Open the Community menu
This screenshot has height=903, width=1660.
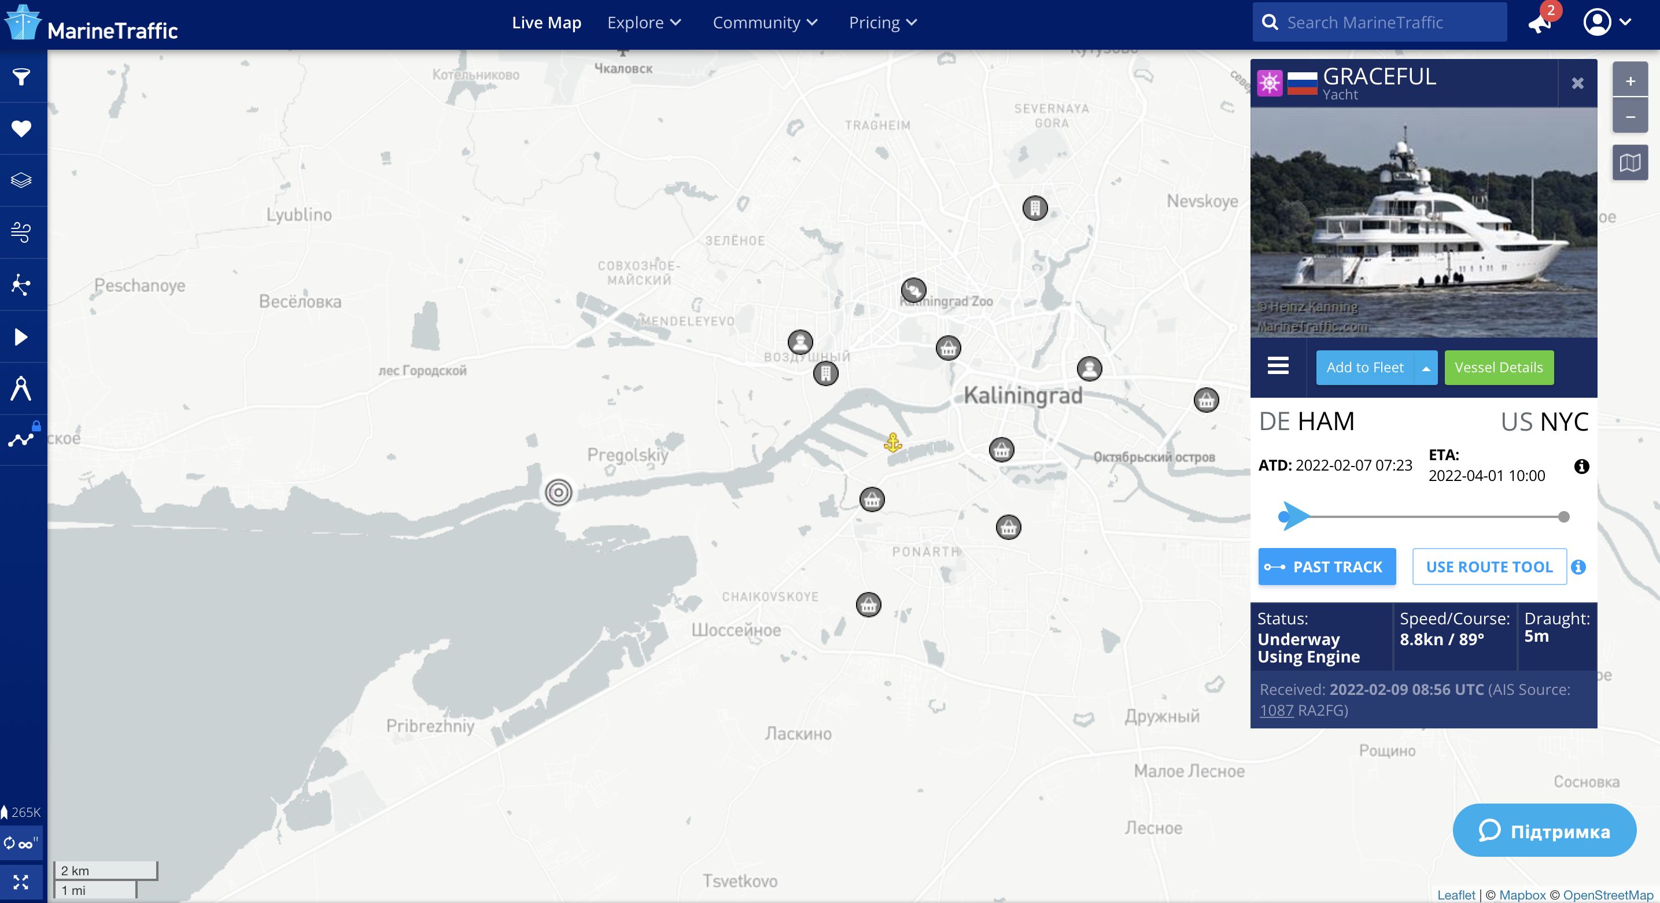pyautogui.click(x=764, y=23)
